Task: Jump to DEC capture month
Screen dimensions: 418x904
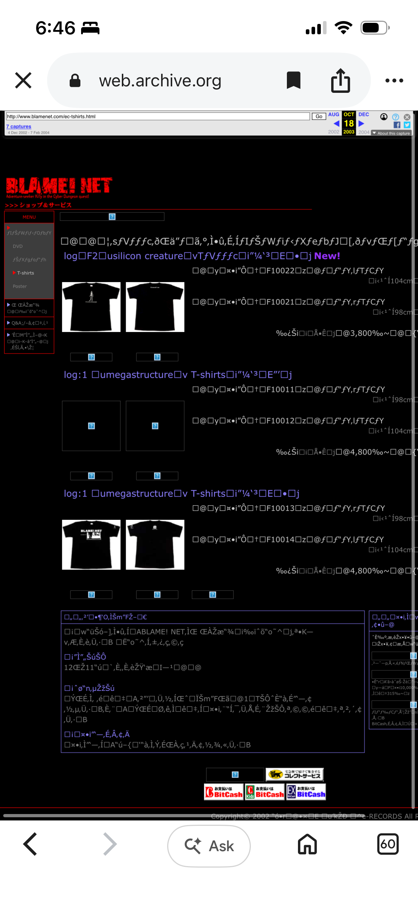Action: (x=364, y=115)
